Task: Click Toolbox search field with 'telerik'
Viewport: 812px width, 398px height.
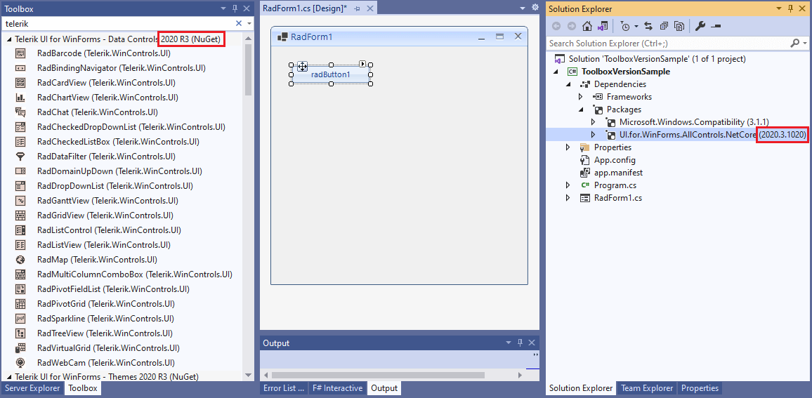Action: coord(118,23)
